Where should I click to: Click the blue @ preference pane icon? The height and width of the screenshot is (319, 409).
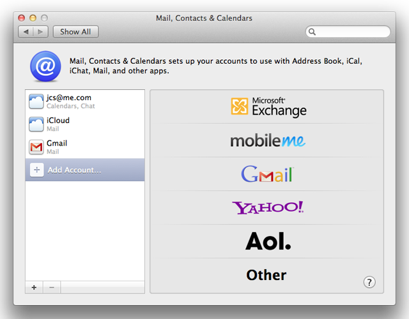pyautogui.click(x=45, y=66)
